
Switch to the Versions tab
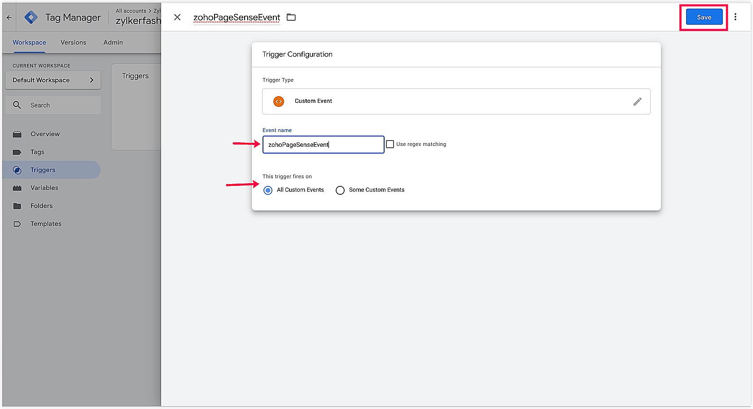point(73,42)
